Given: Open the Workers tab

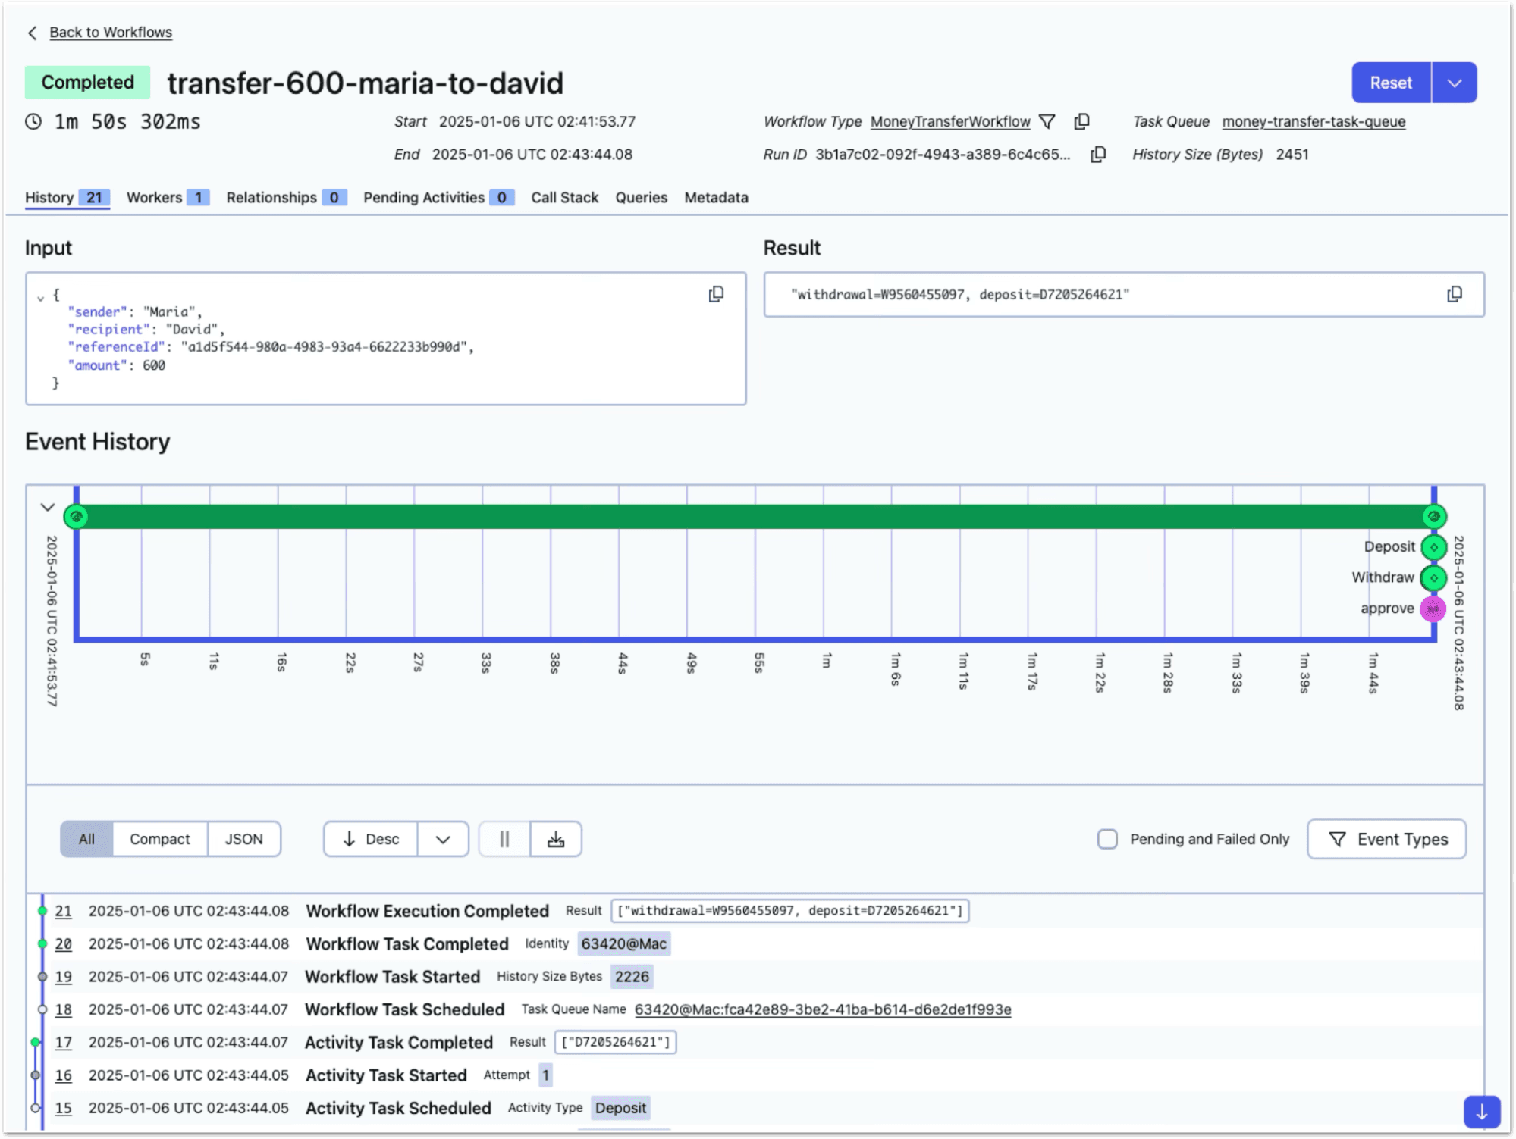Looking at the screenshot, I should (167, 198).
